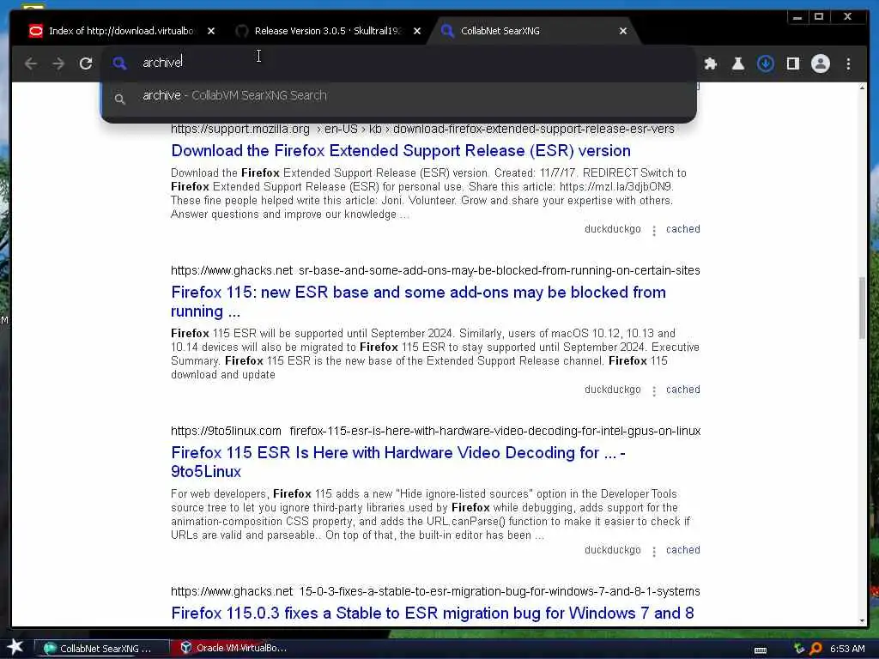Click the 9to5linux.com result URL
The width and height of the screenshot is (879, 659).
435,431
